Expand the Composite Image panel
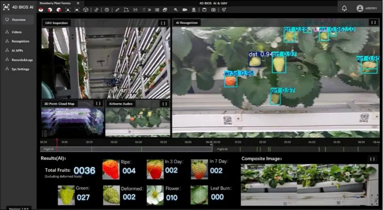Image resolution: width=383 pixels, height=210 pixels. 372,159
